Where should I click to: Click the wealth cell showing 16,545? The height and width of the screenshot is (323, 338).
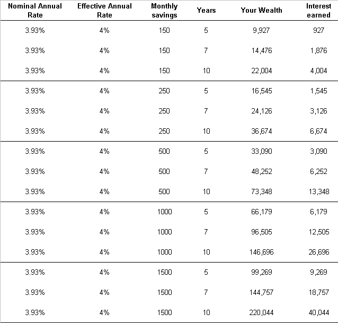point(262,91)
